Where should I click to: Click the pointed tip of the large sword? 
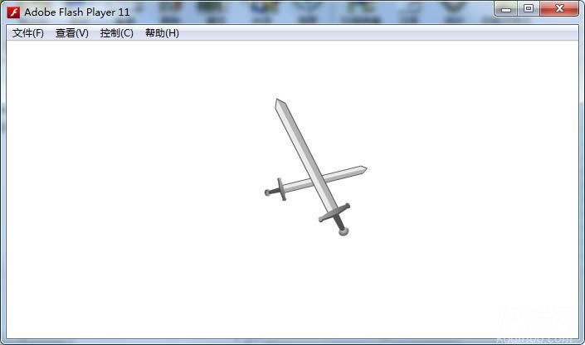[279, 103]
